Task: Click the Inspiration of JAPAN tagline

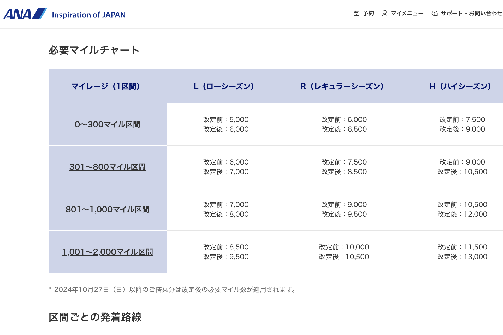Action: click(89, 15)
